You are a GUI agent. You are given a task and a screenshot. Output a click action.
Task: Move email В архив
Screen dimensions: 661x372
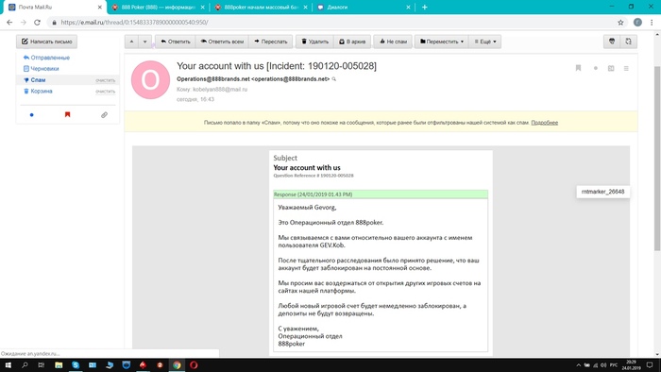click(352, 42)
